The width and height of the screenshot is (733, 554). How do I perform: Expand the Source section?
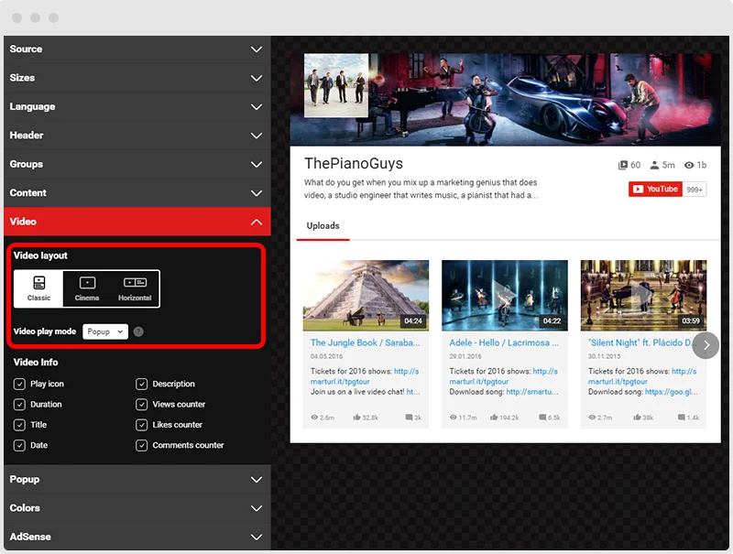[x=137, y=49]
